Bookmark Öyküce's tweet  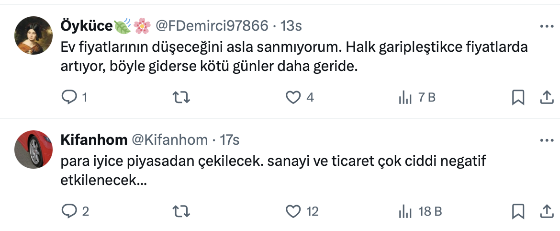pos(518,98)
